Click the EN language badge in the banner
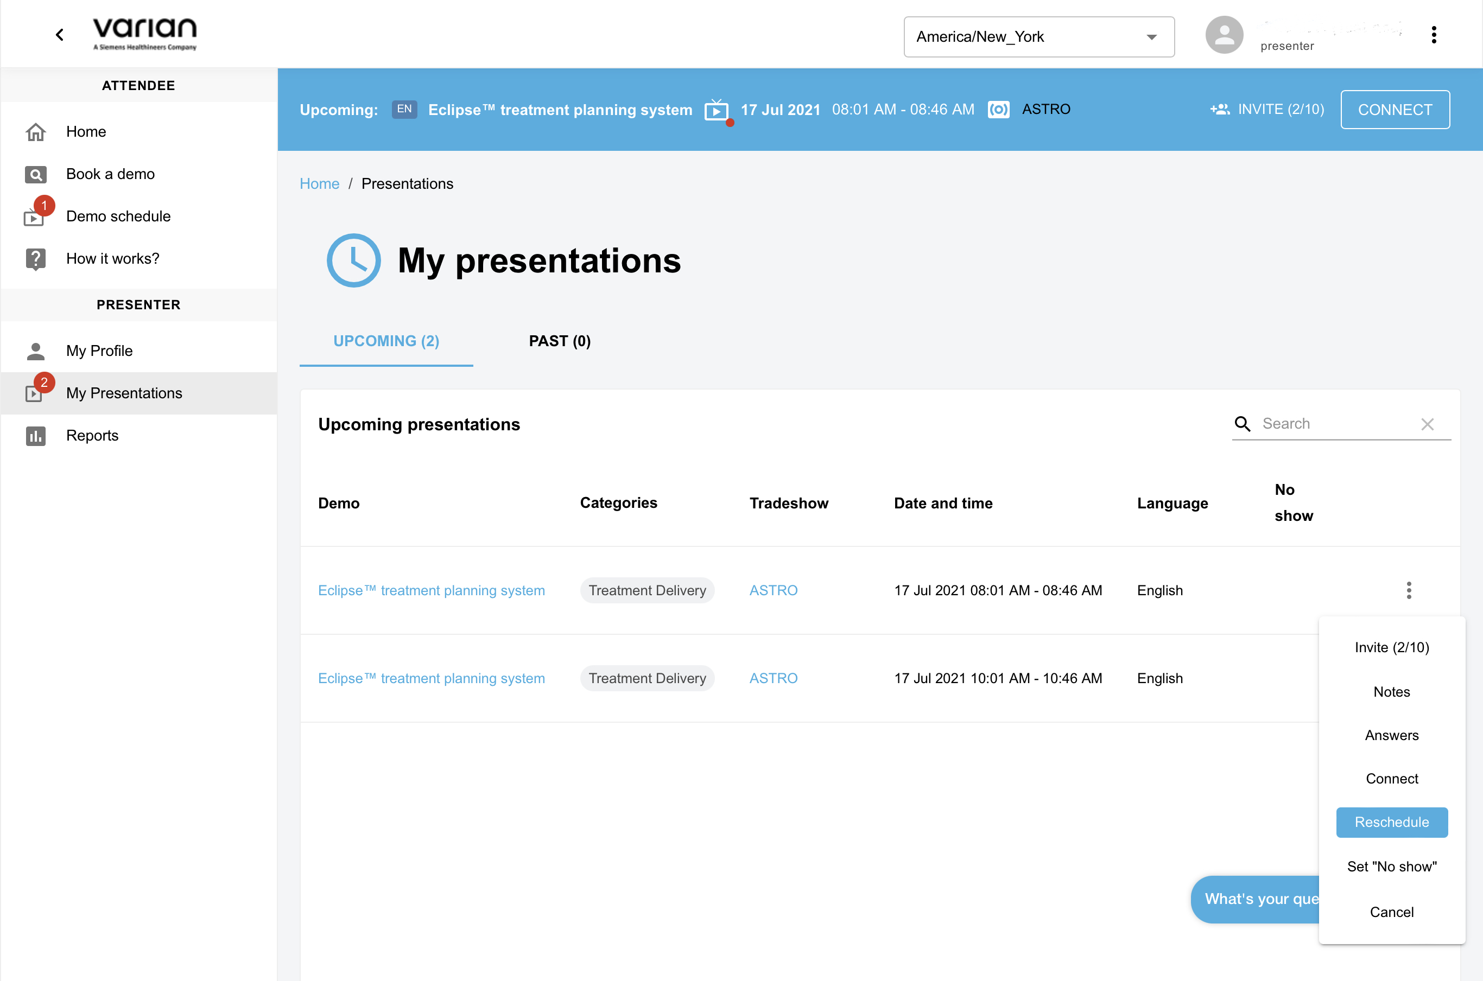 404,110
